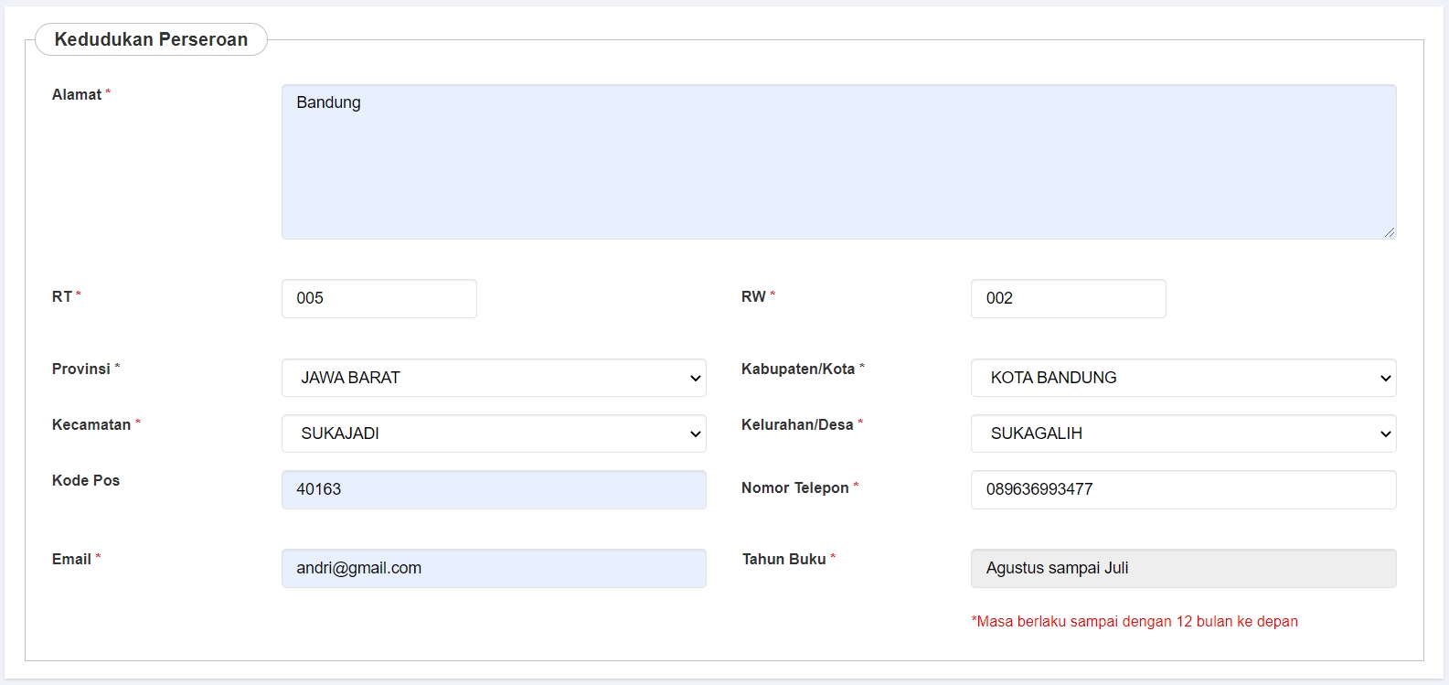Click the Tahun Buku read-only field
The width and height of the screenshot is (1449, 685).
tap(1183, 568)
